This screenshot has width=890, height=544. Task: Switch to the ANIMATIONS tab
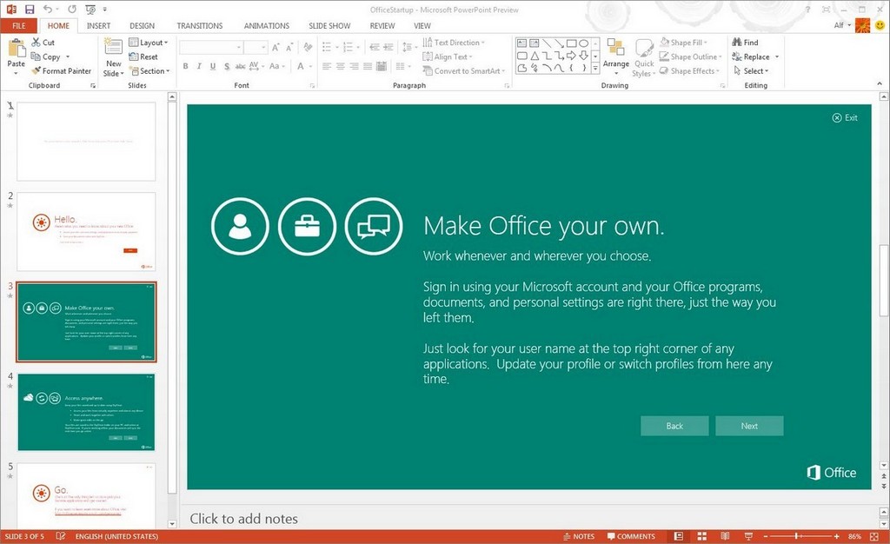tap(266, 25)
